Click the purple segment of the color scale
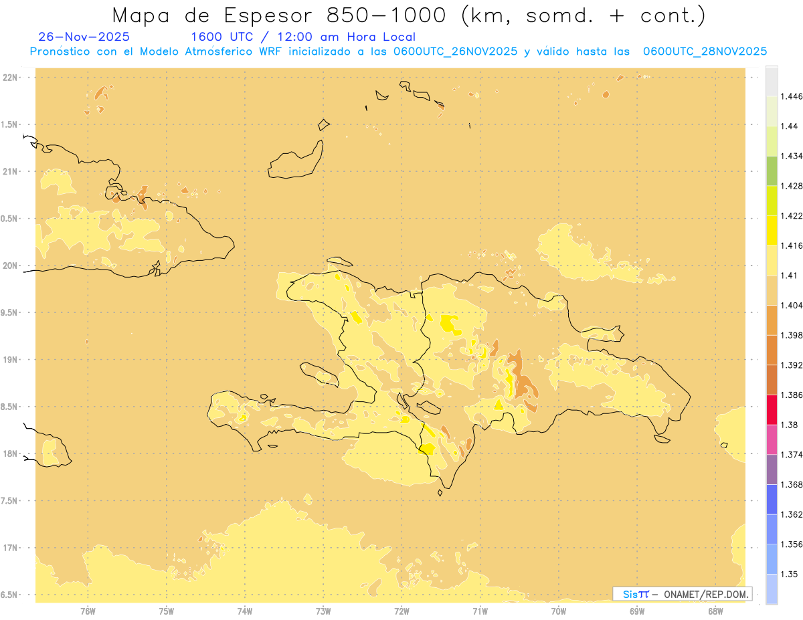 772,469
